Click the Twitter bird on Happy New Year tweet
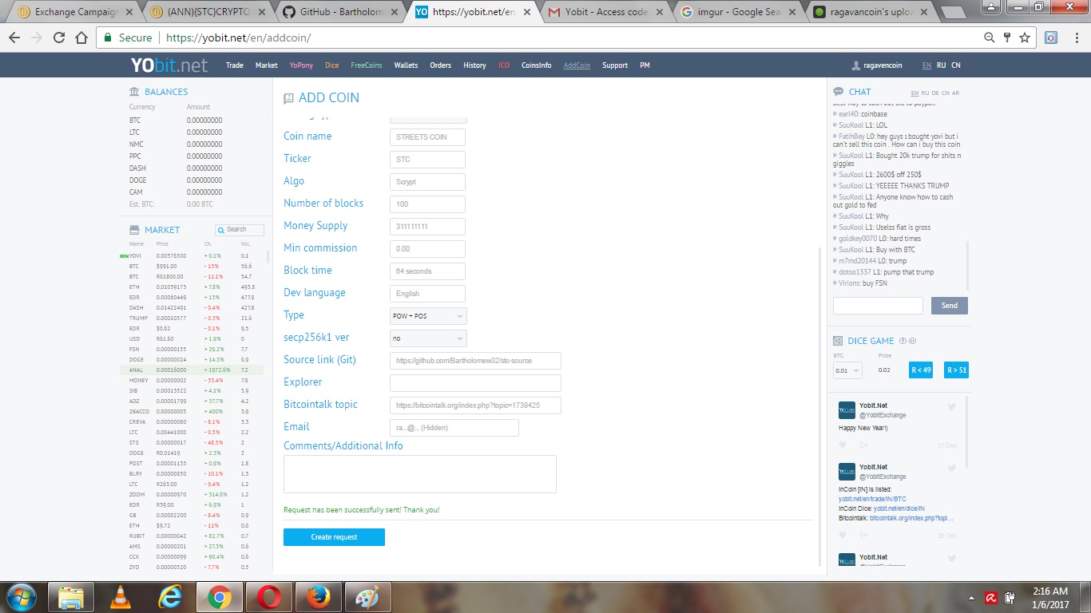The height and width of the screenshot is (613, 1091). (952, 407)
